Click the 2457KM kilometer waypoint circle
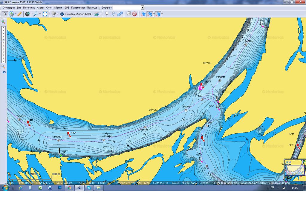The image size is (306, 220). coord(186,110)
